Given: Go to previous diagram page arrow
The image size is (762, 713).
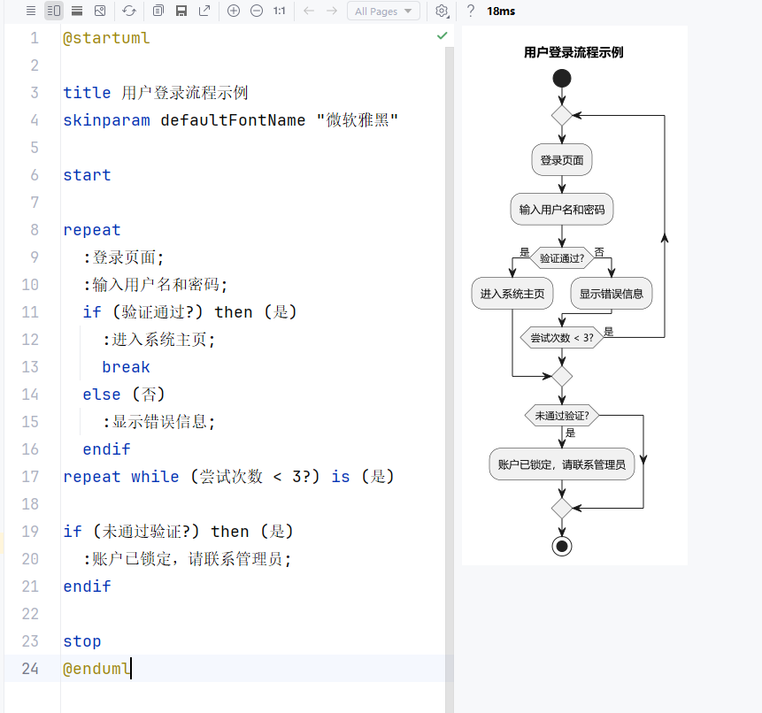Looking at the screenshot, I should (x=309, y=11).
